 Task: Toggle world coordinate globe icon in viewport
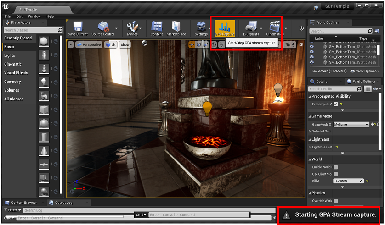click(x=214, y=44)
